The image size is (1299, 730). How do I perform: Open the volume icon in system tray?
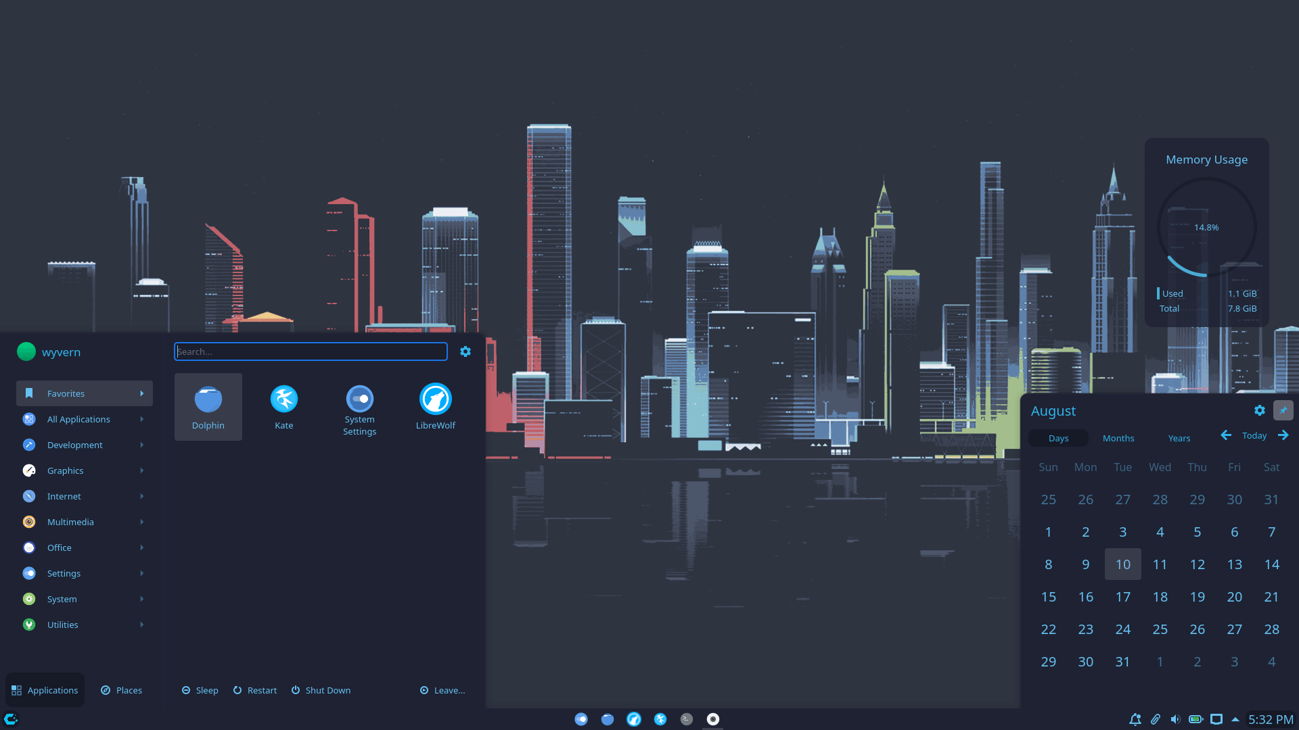click(1175, 719)
